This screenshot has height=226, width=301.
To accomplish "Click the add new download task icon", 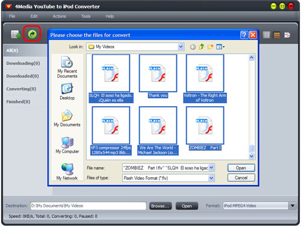I will pos(16,34).
